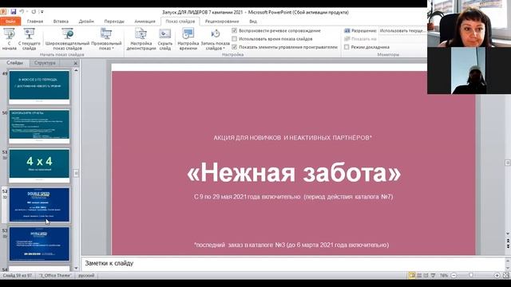Switch to Slide Sorter view in status bar

click(x=419, y=276)
